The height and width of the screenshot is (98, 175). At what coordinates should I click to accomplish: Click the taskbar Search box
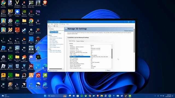click(57, 96)
